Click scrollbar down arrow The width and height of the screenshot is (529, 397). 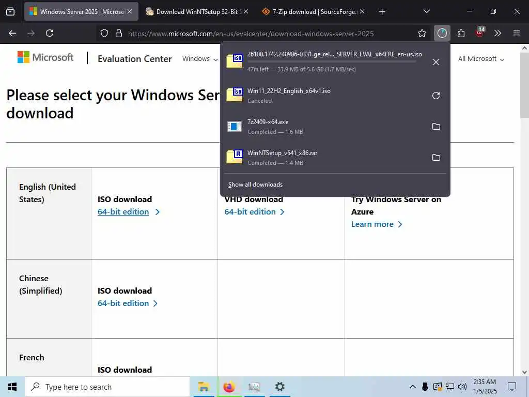pos(525,372)
